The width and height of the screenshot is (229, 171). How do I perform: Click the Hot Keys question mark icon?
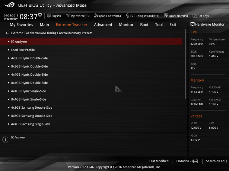194,16
